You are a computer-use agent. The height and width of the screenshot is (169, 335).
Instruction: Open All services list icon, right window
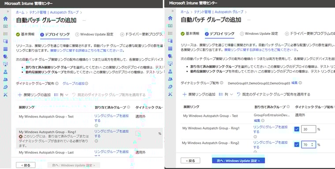[170, 33]
